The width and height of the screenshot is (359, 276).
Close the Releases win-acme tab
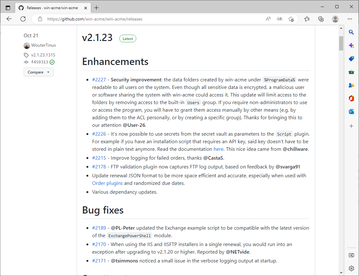(85, 8)
